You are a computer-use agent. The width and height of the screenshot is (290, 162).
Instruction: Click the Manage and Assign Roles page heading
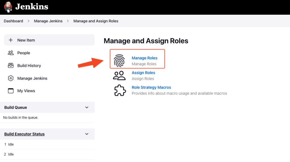(146, 41)
